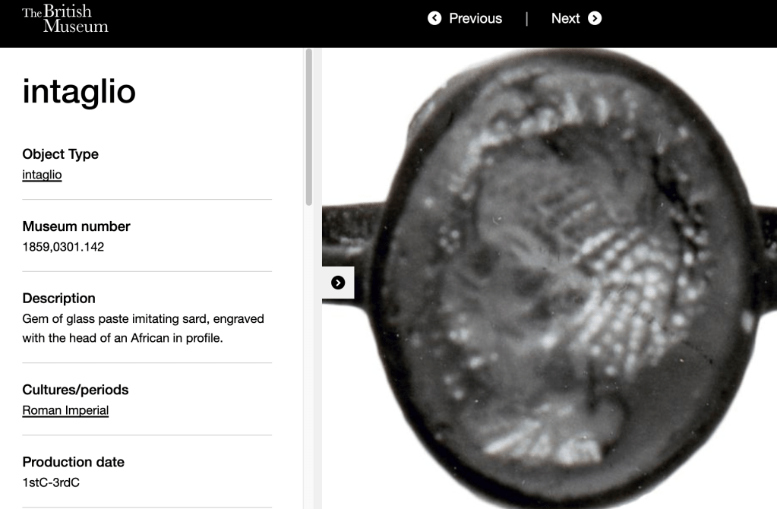The image size is (777, 509).
Task: Click the Cultures/periods heading
Action: click(75, 390)
